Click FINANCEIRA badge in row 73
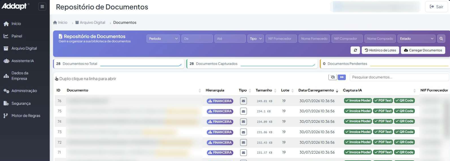Image resolution: width=450 pixels, height=161 pixels. [x=220, y=132]
